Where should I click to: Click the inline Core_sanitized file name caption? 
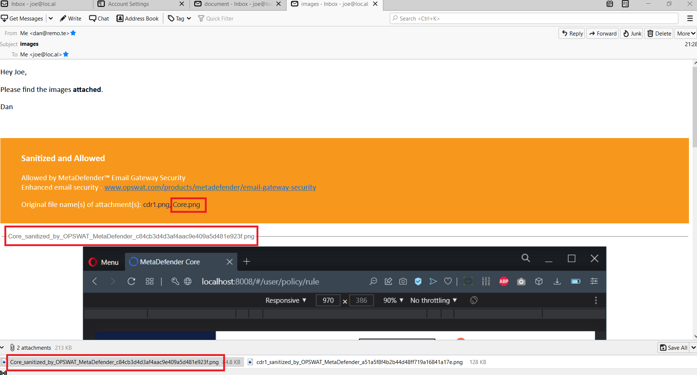coord(131,236)
